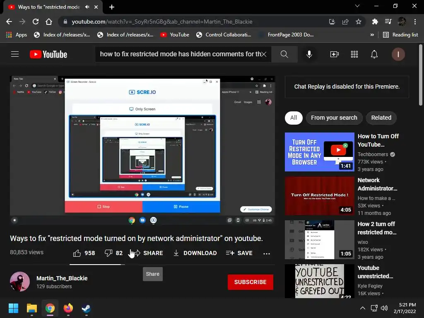Open Martin_The_Blackie channel avatar
This screenshot has height=318, width=424.
pos(20,282)
